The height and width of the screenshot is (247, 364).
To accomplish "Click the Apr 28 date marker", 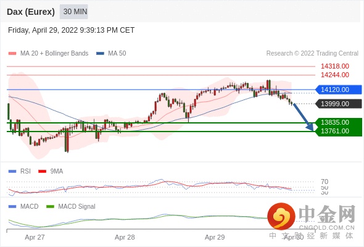I will (x=125, y=237).
